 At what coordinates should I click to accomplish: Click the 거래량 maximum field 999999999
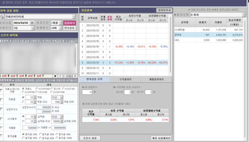click(59, 128)
